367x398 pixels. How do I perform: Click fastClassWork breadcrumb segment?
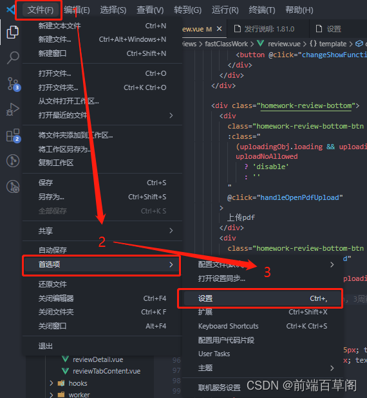click(x=226, y=44)
